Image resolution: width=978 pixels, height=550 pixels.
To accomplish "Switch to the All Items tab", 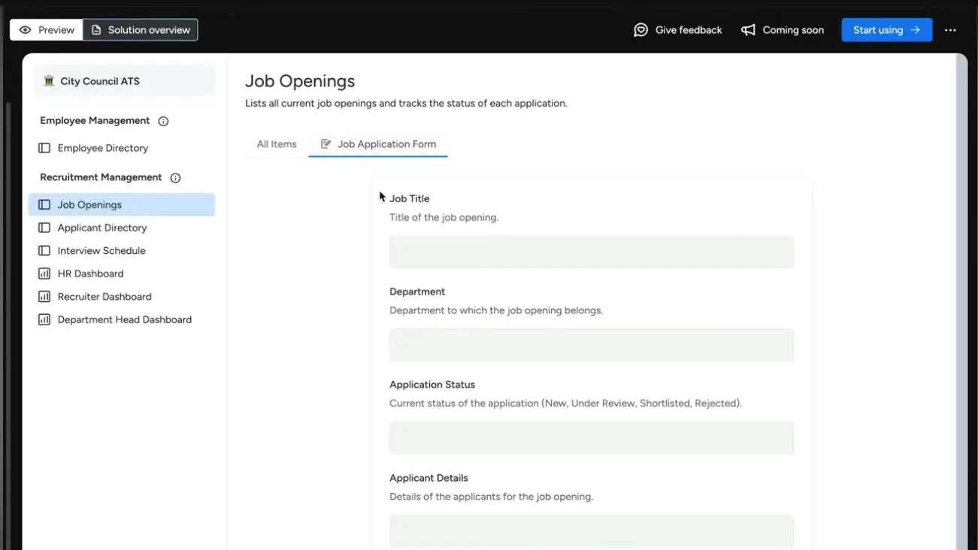I will point(276,144).
